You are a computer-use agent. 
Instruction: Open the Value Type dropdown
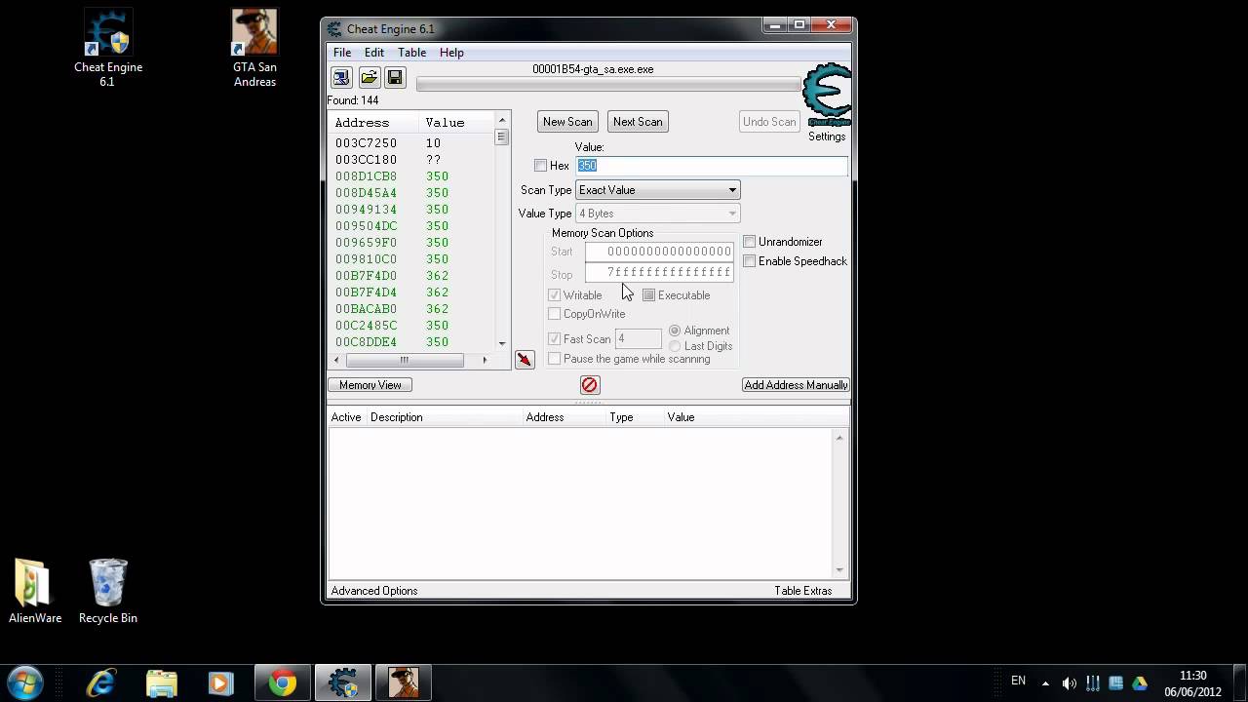[x=657, y=214]
